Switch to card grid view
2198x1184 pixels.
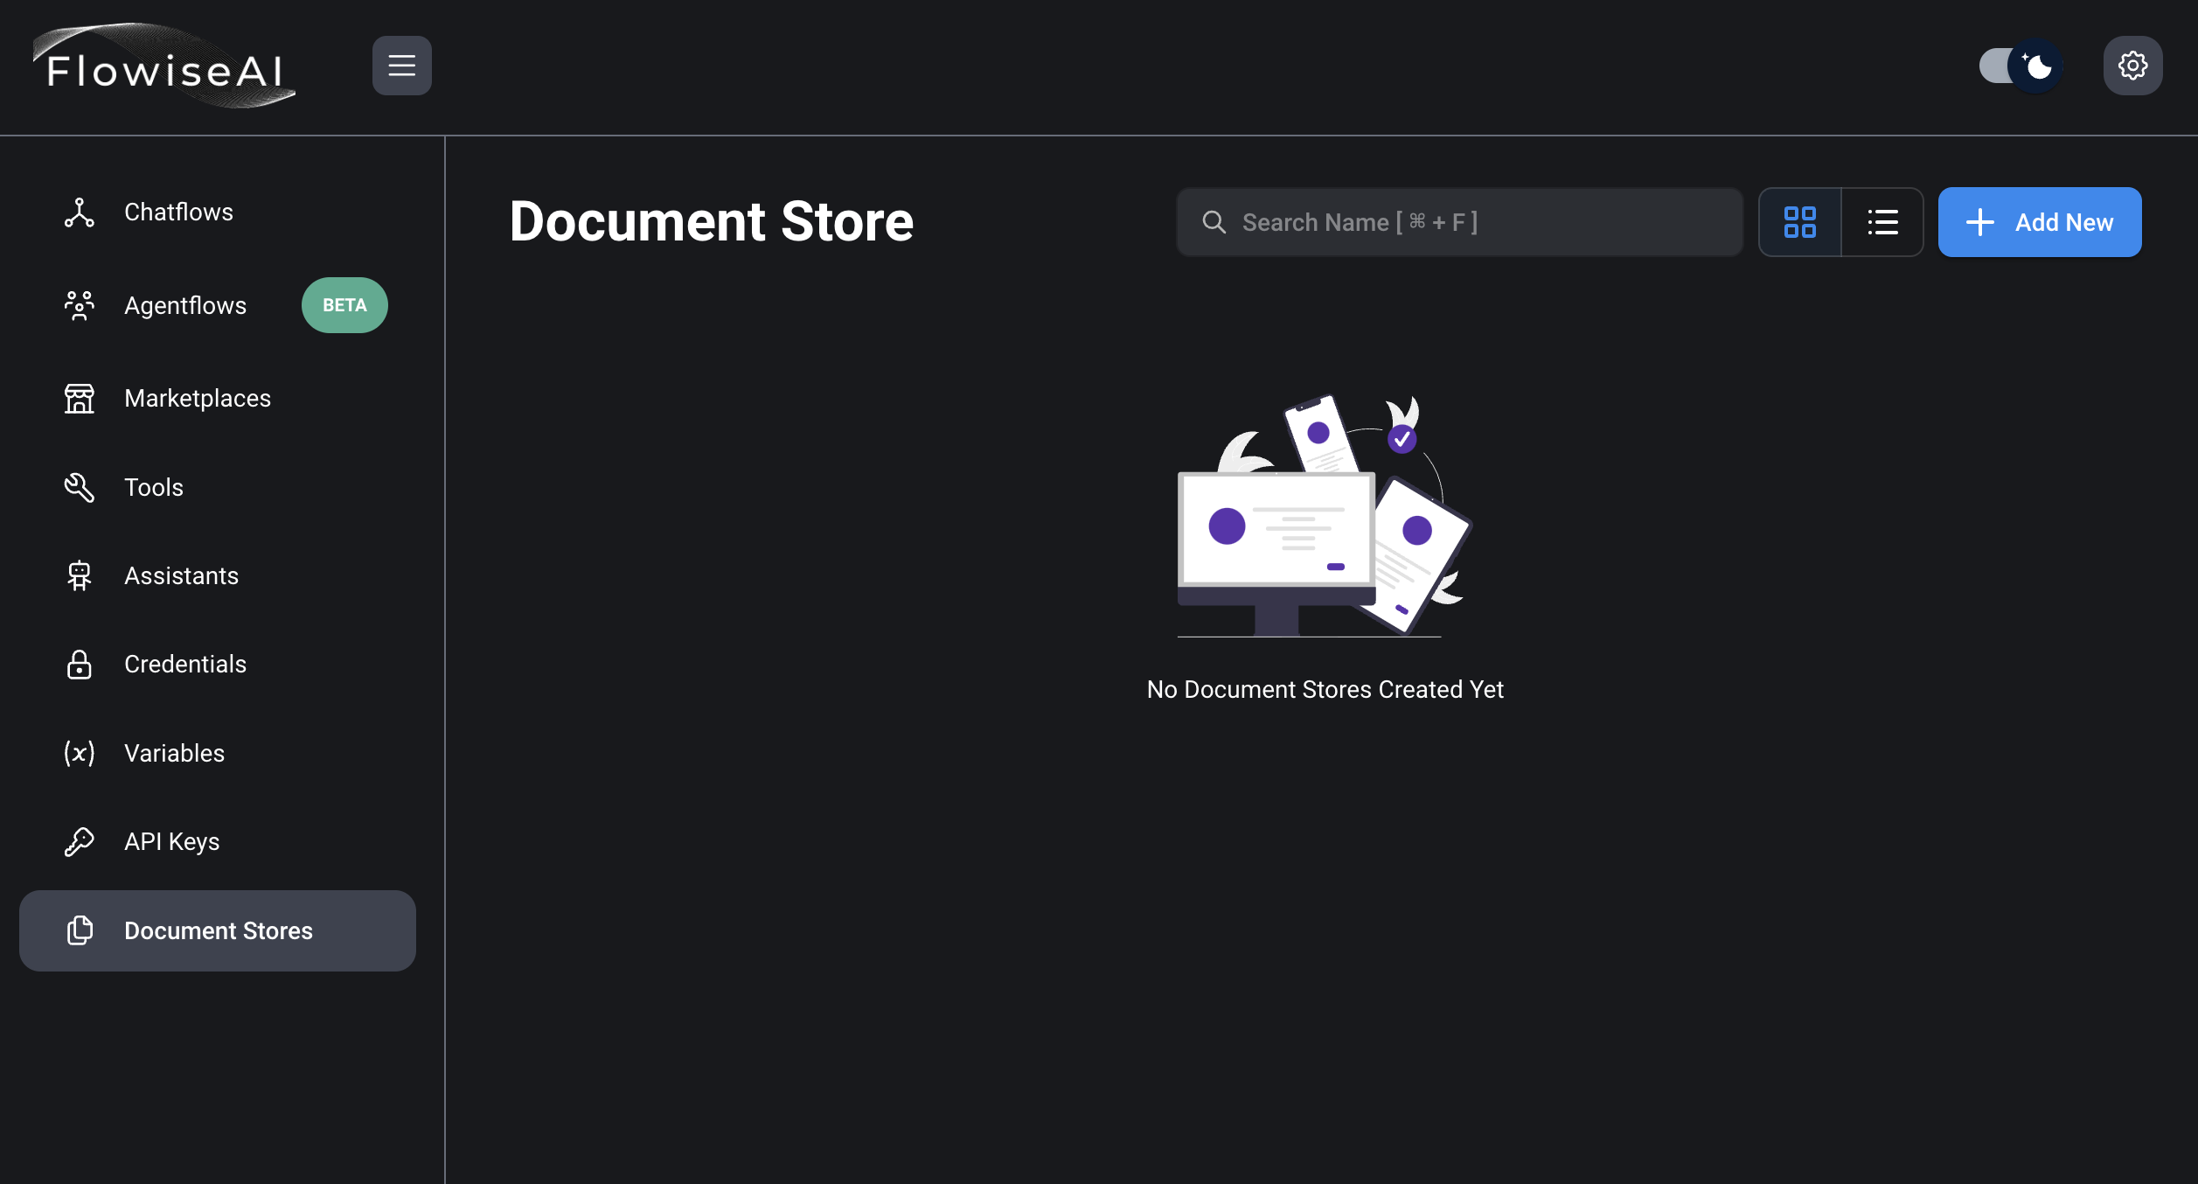[1799, 222]
